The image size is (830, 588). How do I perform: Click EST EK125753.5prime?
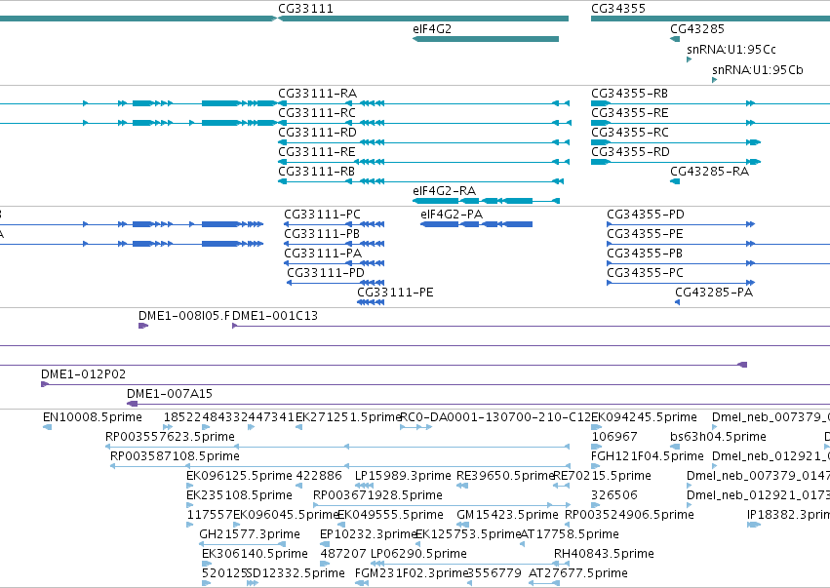pos(418,544)
